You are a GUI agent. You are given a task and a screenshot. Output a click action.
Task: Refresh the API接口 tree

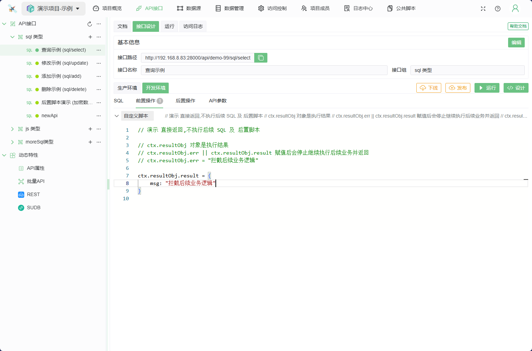click(x=90, y=24)
